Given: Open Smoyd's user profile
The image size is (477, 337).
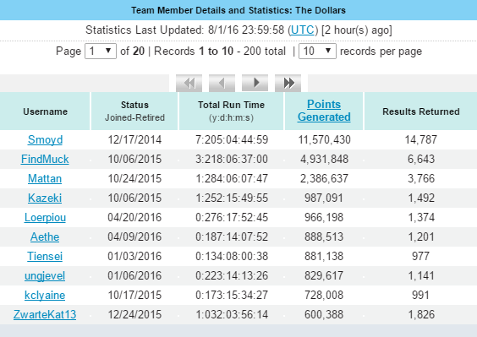Looking at the screenshot, I should (45, 140).
